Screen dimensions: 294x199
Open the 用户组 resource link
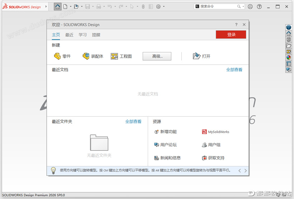click(x=211, y=145)
